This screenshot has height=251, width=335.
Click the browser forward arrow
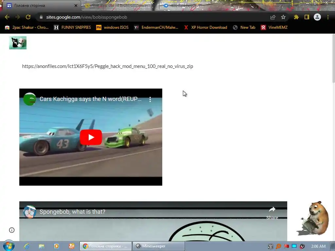tap(18, 17)
